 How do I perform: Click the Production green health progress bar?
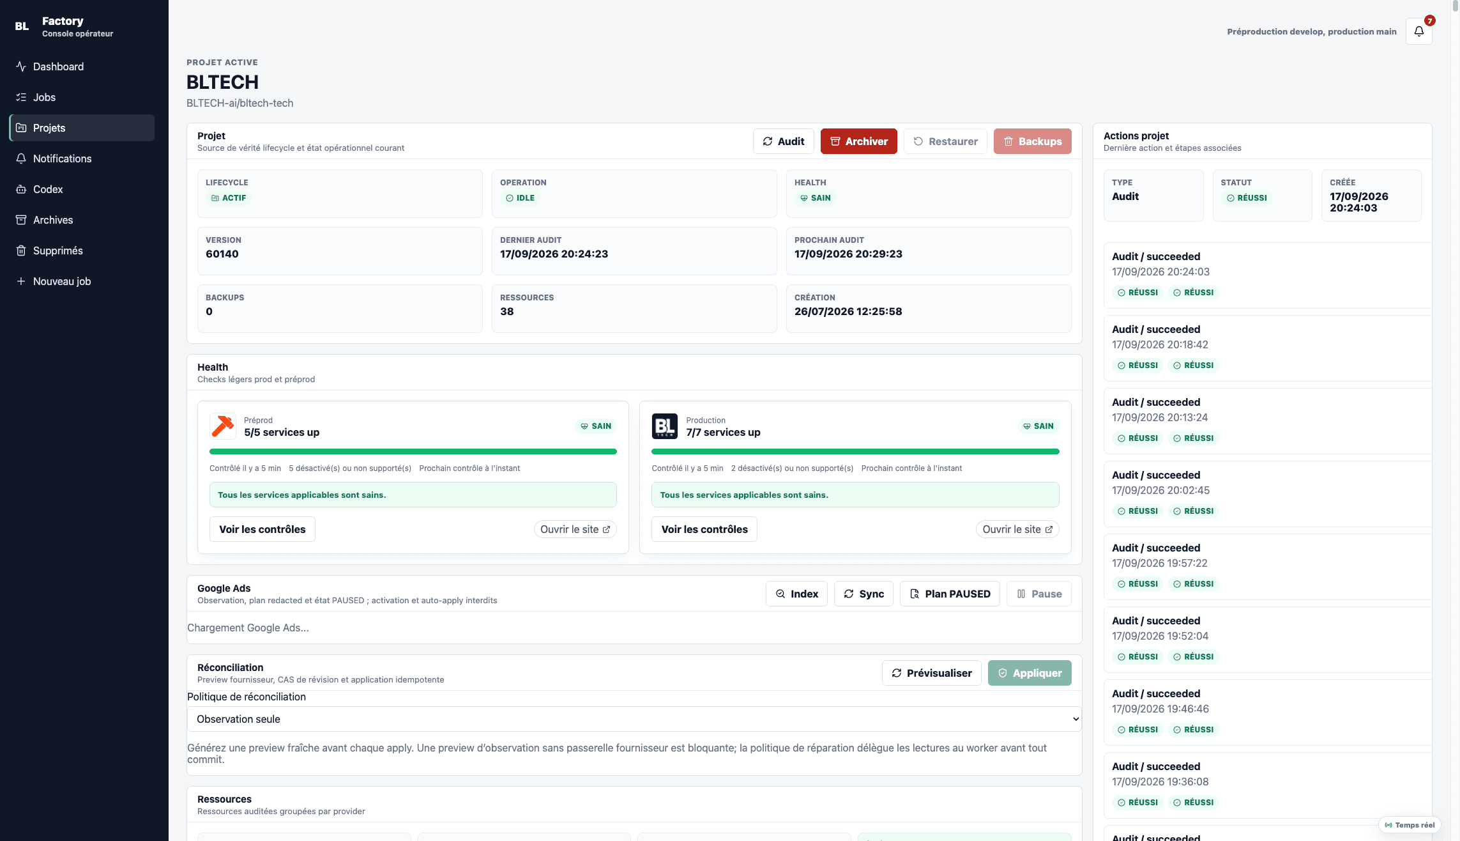pyautogui.click(x=855, y=452)
